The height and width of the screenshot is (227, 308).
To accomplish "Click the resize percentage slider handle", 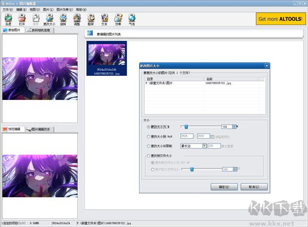I will (x=186, y=127).
